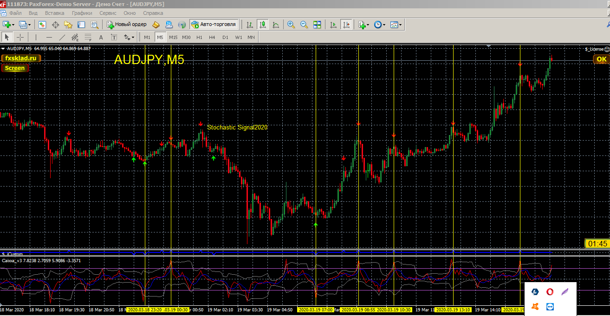Draw a horizontal line
Viewport: 610px width, 316px height.
pos(49,37)
